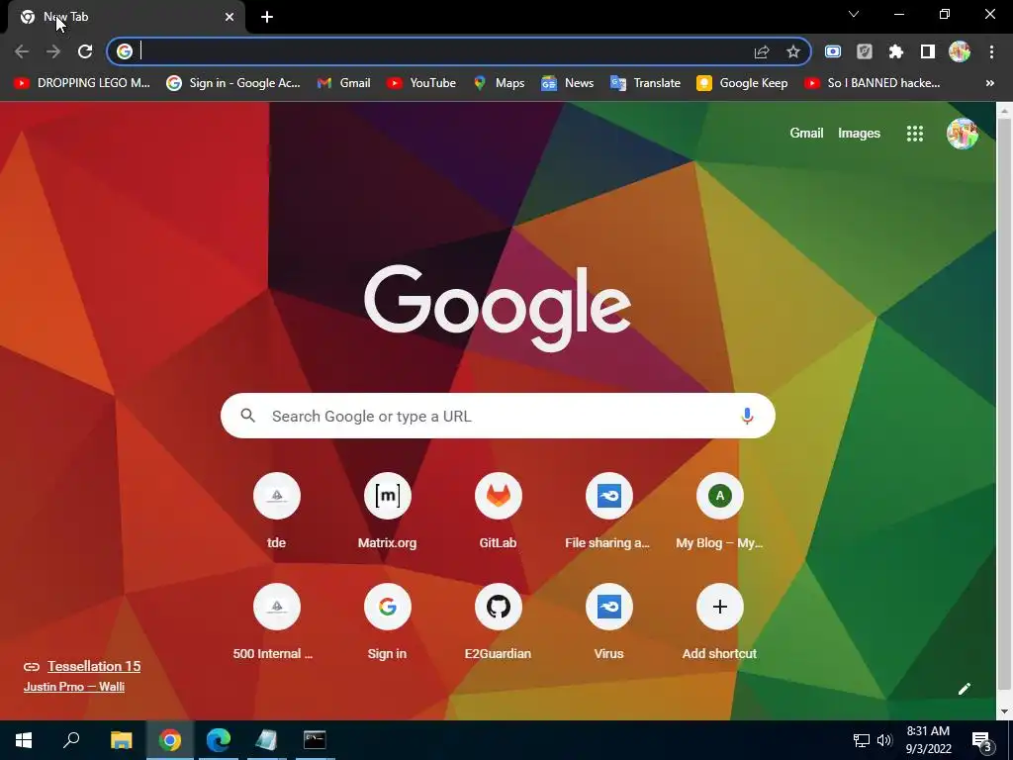Go back with the back arrow

[x=22, y=51]
